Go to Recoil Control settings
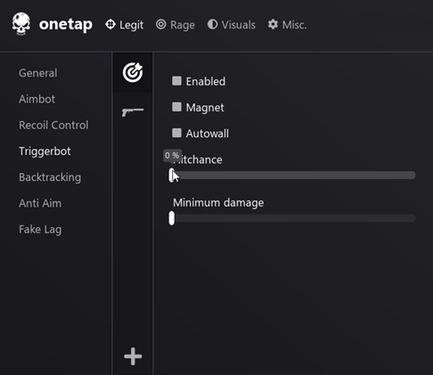The height and width of the screenshot is (375, 433). (x=53, y=125)
